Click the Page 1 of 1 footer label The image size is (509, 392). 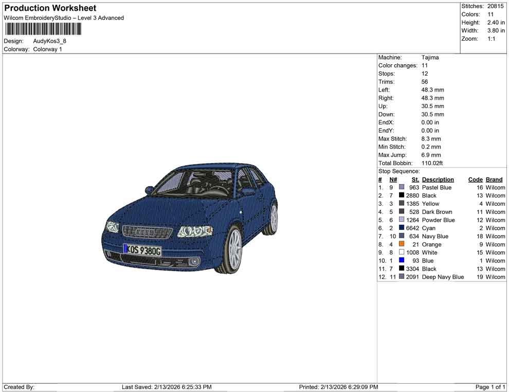(490, 387)
